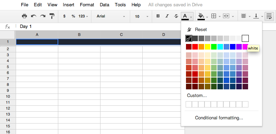276x134 pixels.
Task: Click the Reset eraser icon
Action: tap(189, 29)
